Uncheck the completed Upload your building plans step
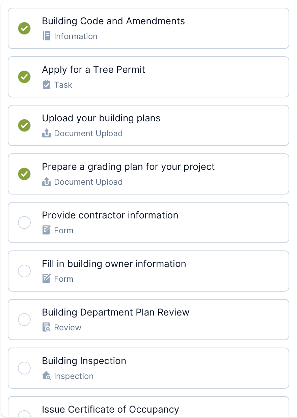This screenshot has height=418, width=297. tap(24, 125)
